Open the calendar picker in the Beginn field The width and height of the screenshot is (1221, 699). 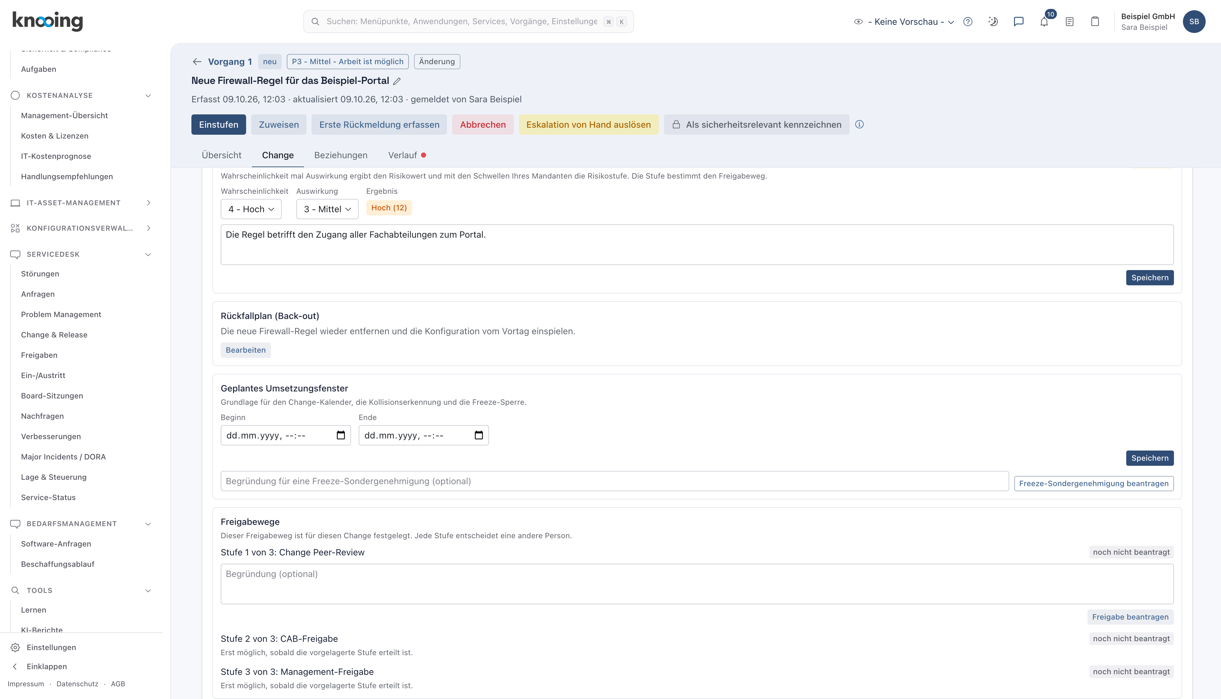coord(341,435)
